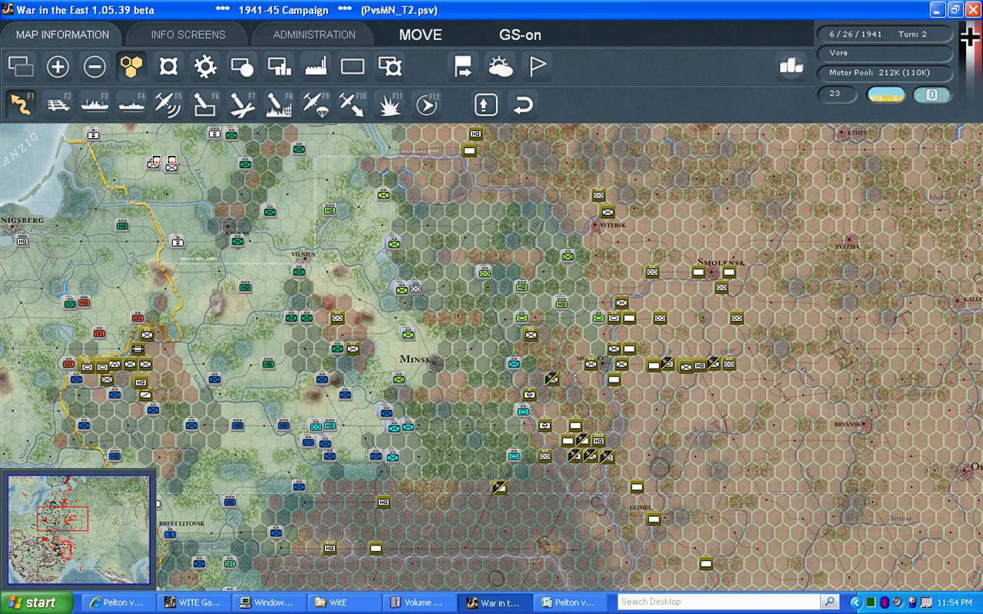
Task: Show factory locations on map
Action: (x=316, y=67)
